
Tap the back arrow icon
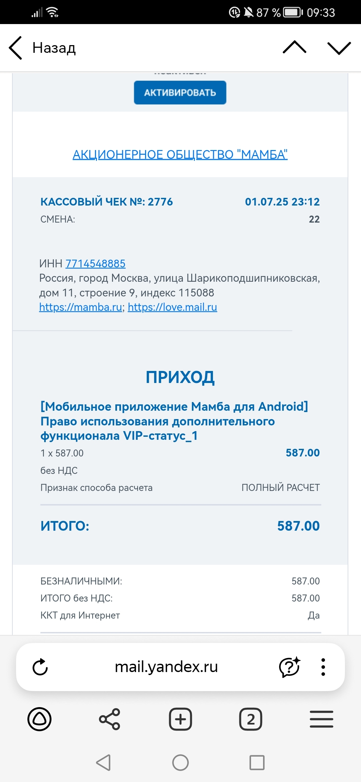[16, 48]
